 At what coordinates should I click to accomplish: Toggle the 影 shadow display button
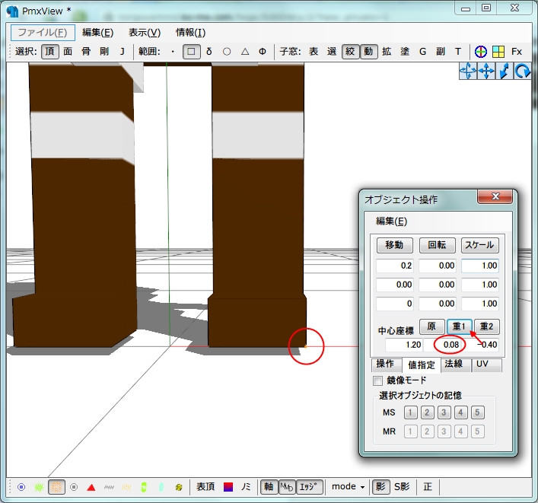pos(381,486)
